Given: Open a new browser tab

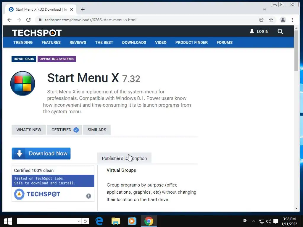Looking at the screenshot, I should click(83, 9).
